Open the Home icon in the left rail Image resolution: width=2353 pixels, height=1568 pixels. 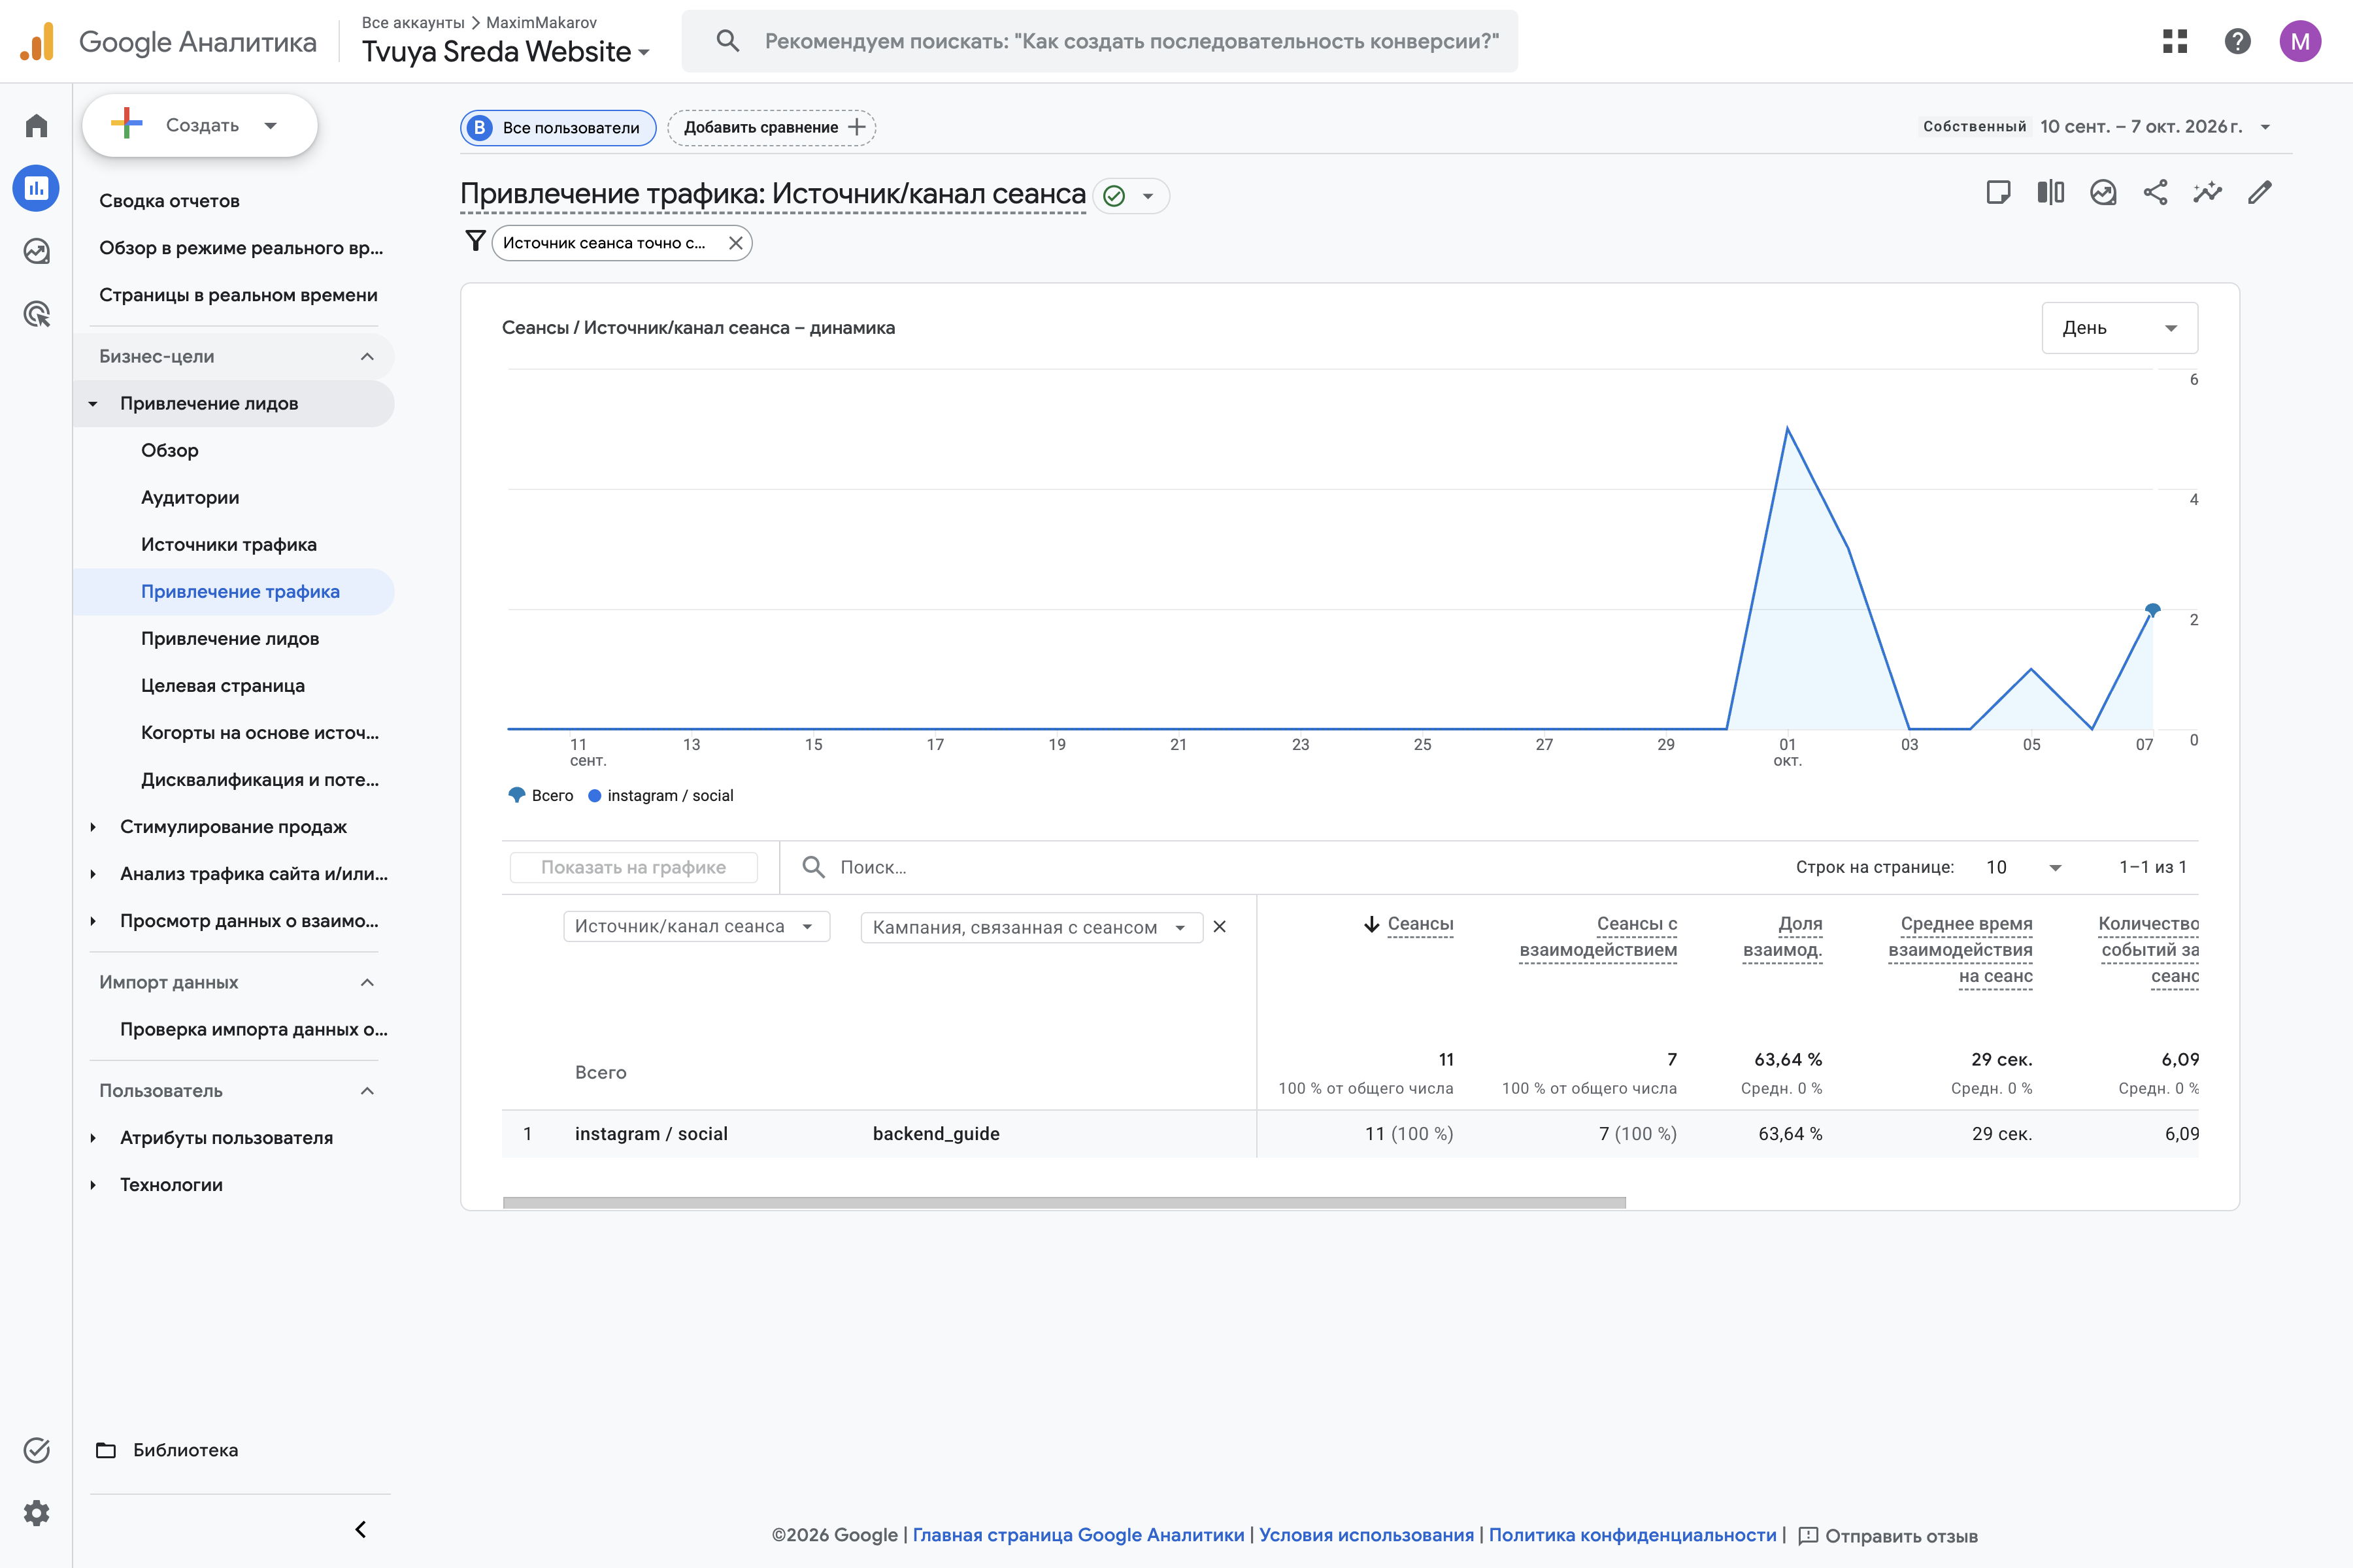(36, 126)
